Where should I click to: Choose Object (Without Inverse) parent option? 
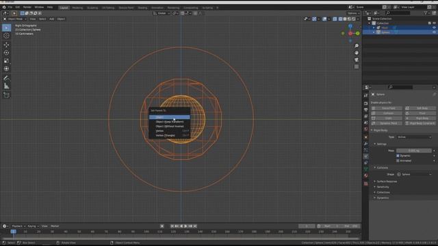(169, 126)
